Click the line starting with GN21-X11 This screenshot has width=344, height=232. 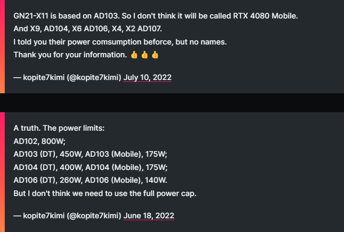coord(156,16)
